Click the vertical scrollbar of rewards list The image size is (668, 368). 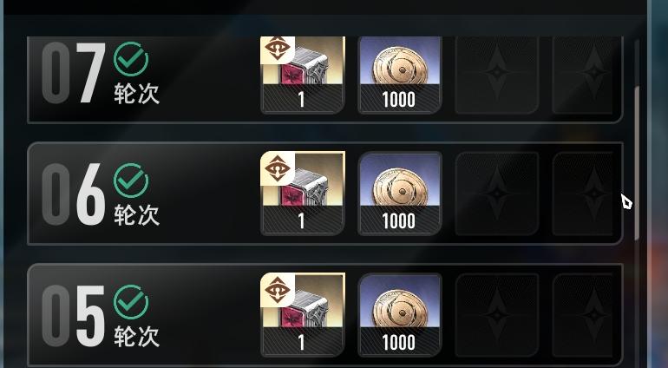[637, 162]
